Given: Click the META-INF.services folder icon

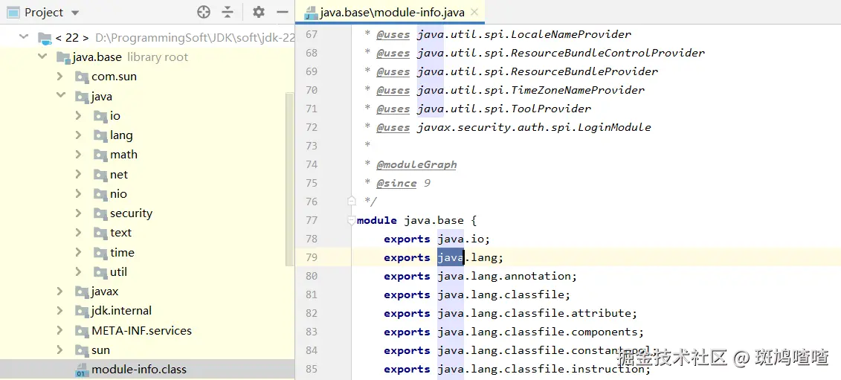Looking at the screenshot, I should tap(82, 331).
